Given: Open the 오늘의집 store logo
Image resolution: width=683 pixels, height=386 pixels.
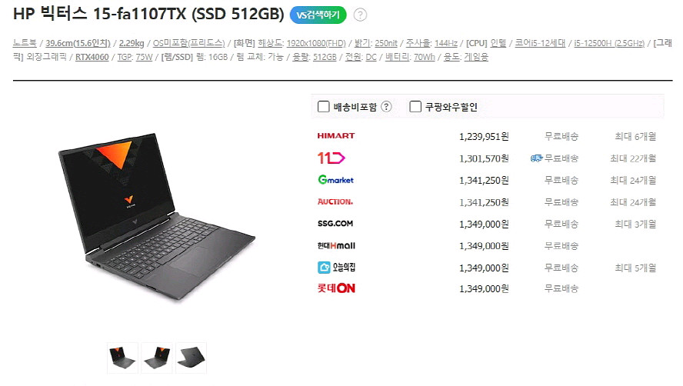Looking at the screenshot, I should (336, 267).
